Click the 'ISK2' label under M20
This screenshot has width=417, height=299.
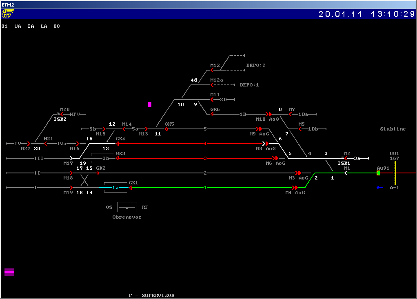coord(60,120)
